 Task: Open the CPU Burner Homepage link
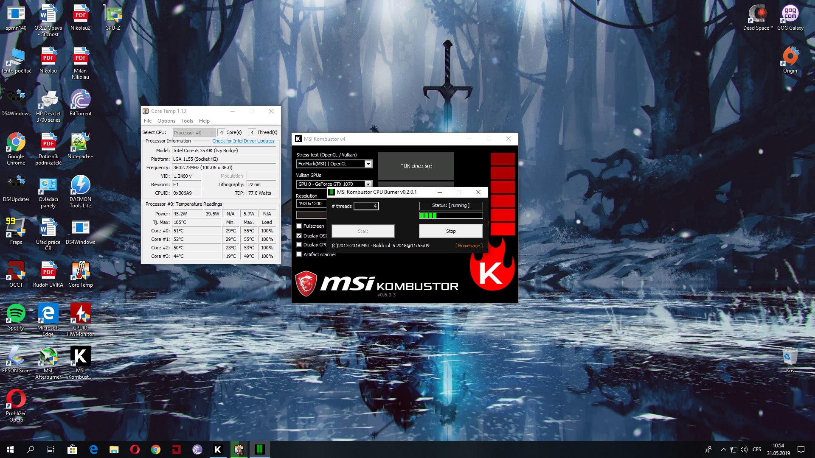tap(469, 246)
